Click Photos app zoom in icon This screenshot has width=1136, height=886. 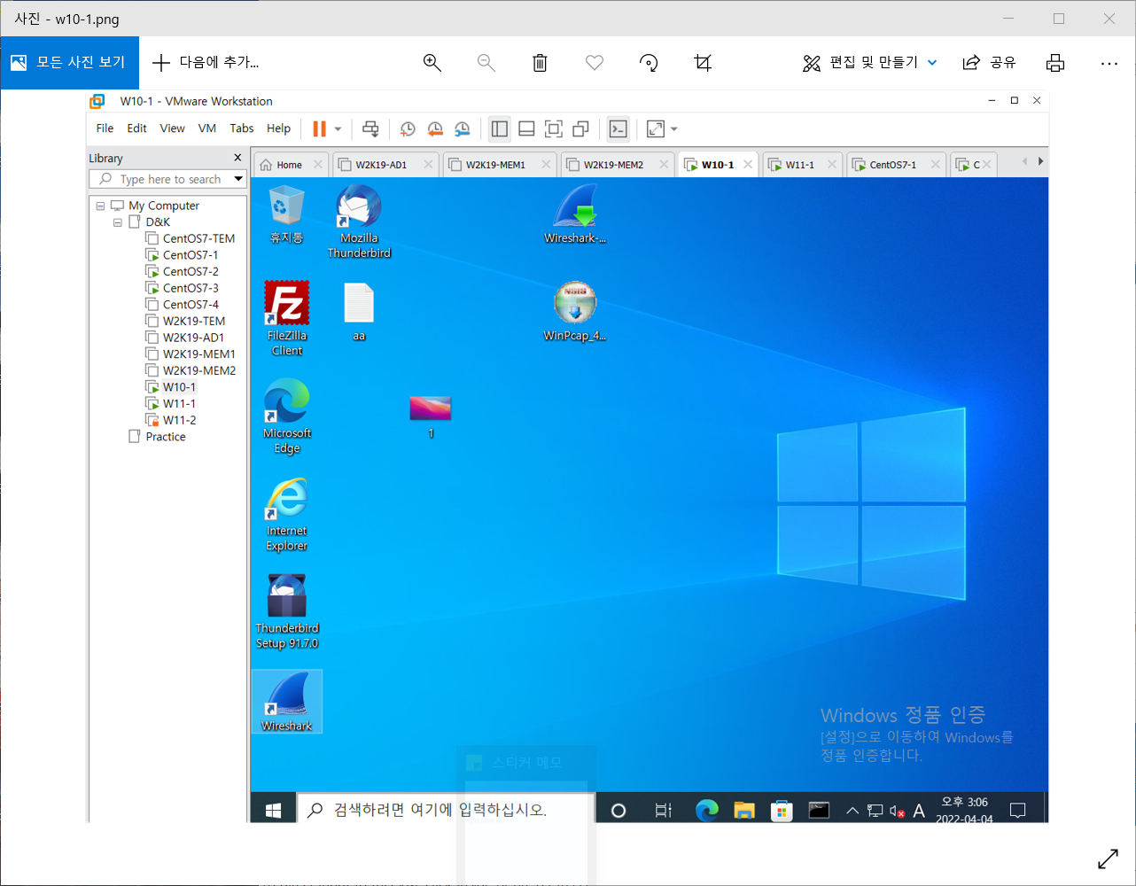point(432,63)
